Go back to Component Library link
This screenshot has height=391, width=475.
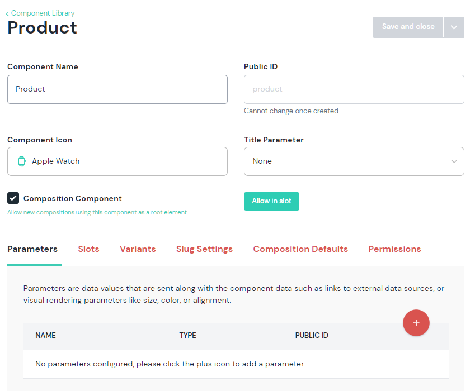[43, 13]
